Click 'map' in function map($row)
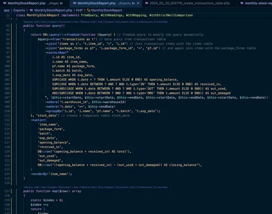Image resolution: width=272 pixels, height=214 pixels. 55,191
